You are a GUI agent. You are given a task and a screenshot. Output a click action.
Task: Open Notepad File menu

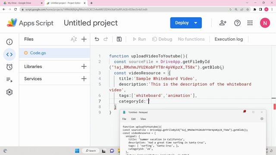tap(124, 119)
